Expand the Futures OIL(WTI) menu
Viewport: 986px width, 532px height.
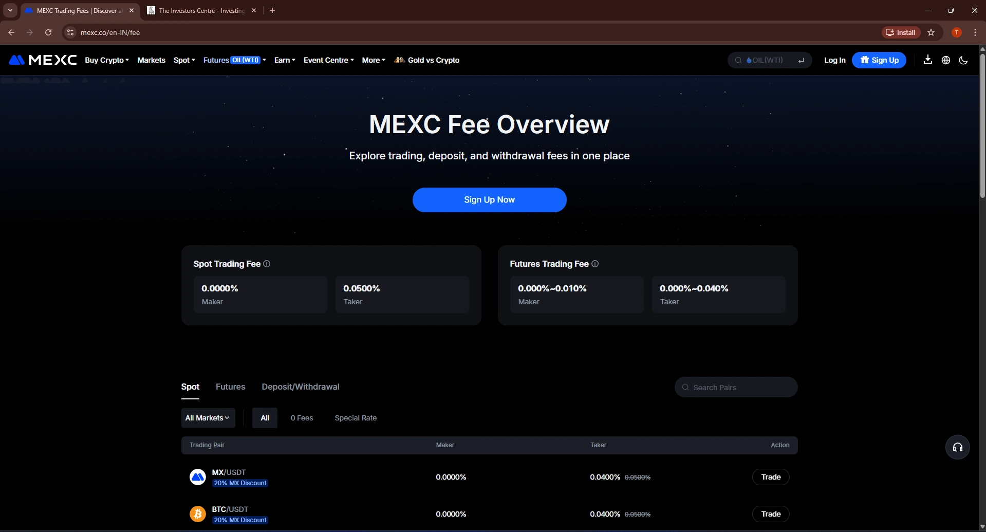[235, 60]
